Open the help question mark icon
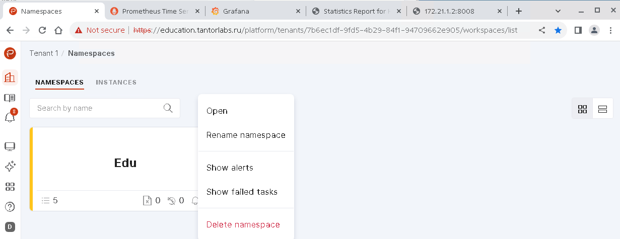This screenshot has height=239, width=620. (10, 207)
